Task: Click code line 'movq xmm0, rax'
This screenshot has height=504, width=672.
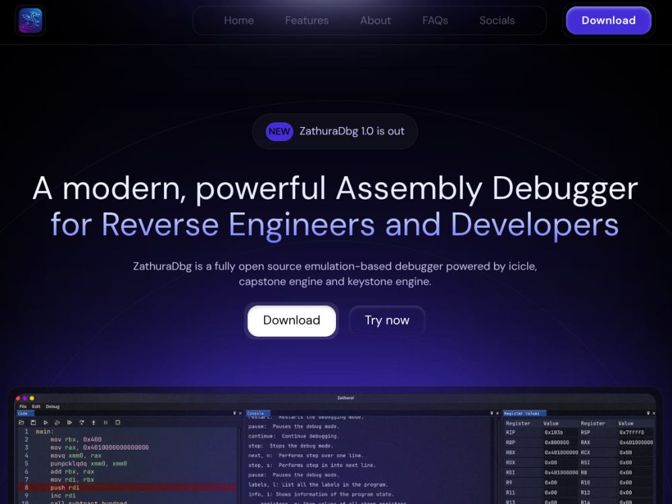Action: click(x=76, y=456)
